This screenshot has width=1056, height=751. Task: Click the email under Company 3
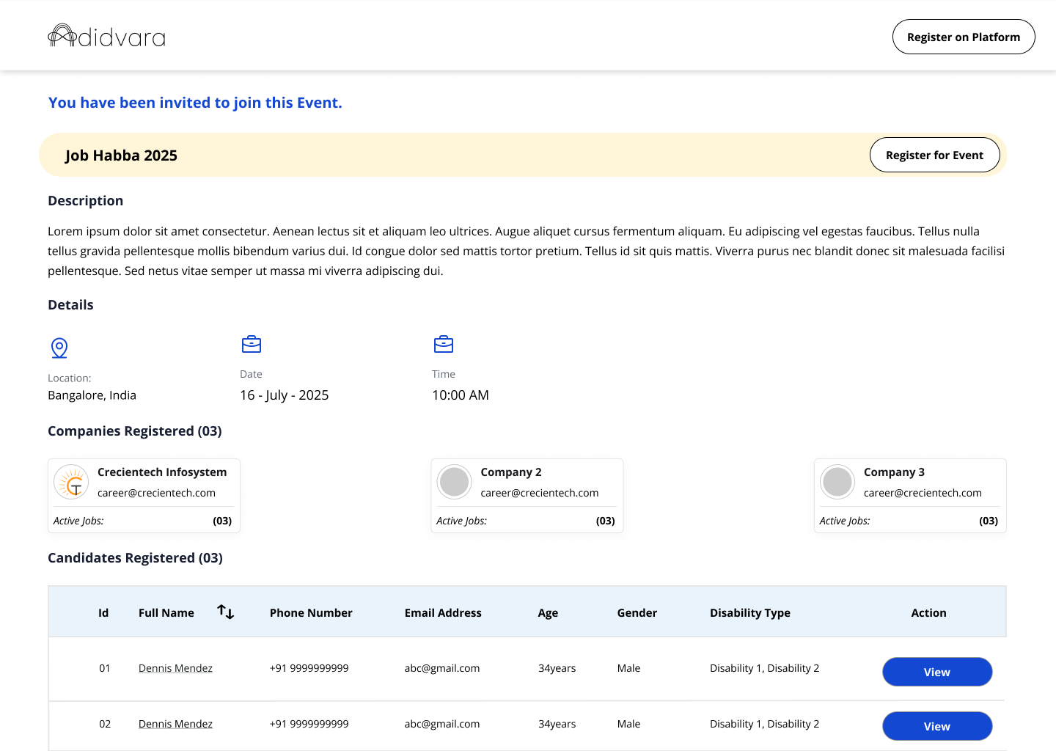923,493
